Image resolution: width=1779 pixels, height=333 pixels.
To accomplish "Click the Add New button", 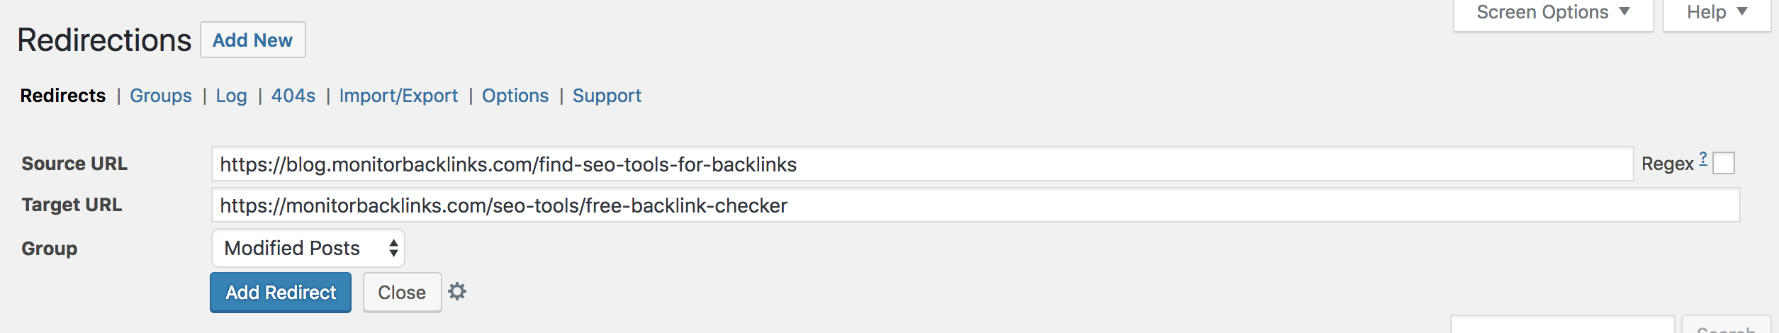I will 253,40.
